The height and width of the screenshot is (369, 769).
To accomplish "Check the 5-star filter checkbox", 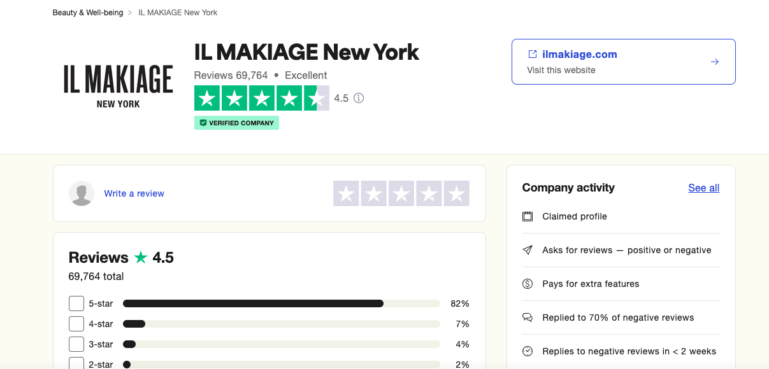I will 76,303.
